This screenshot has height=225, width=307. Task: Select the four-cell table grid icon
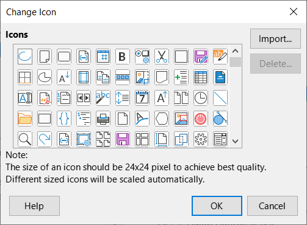click(25, 77)
